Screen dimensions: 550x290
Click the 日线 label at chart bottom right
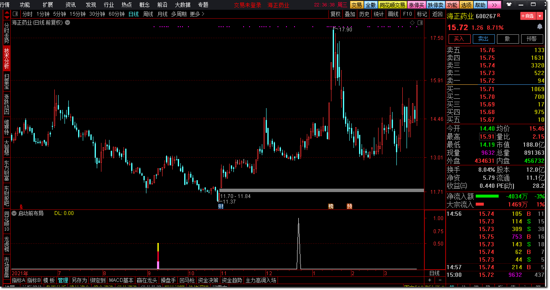435,273
